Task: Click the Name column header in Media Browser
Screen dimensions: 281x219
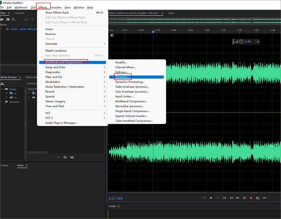Action: tap(32, 89)
